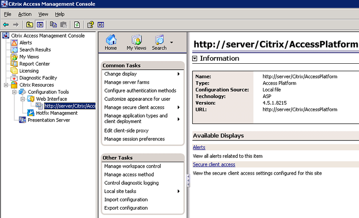Click the Local file configuration source value
The image size is (359, 218).
click(x=271, y=90)
